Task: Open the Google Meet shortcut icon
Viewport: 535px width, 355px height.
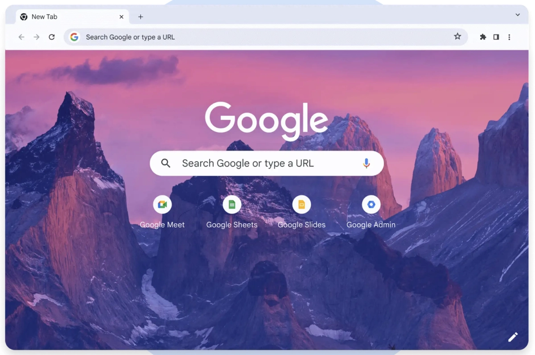Action: (x=162, y=204)
